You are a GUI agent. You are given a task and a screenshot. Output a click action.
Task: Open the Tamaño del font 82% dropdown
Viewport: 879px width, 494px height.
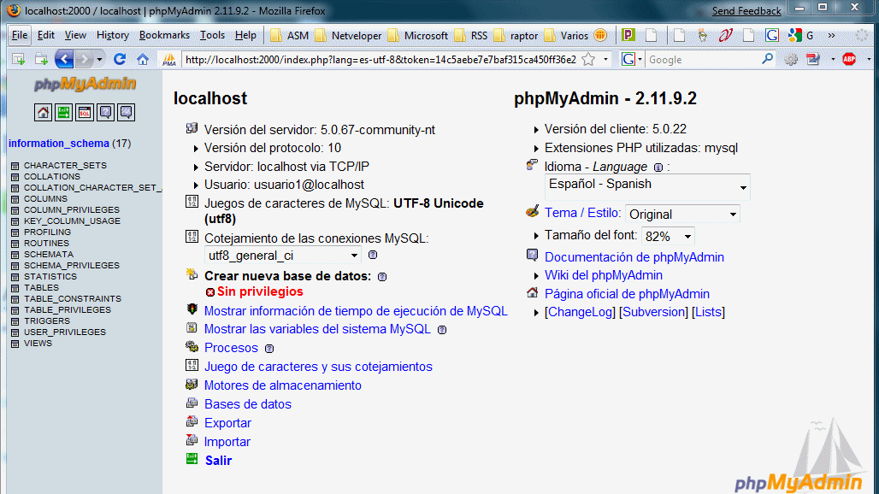click(x=668, y=237)
